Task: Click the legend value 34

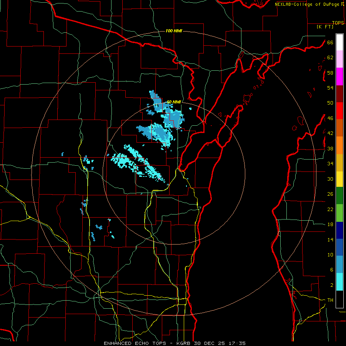Action: [330, 164]
